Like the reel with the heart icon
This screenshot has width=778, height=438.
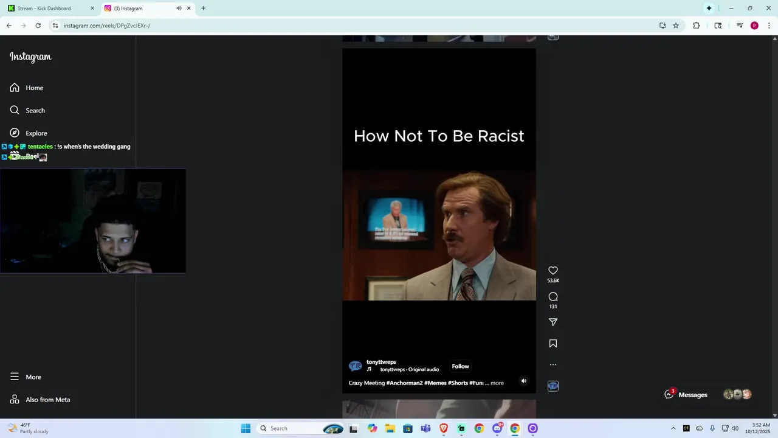[553, 271]
